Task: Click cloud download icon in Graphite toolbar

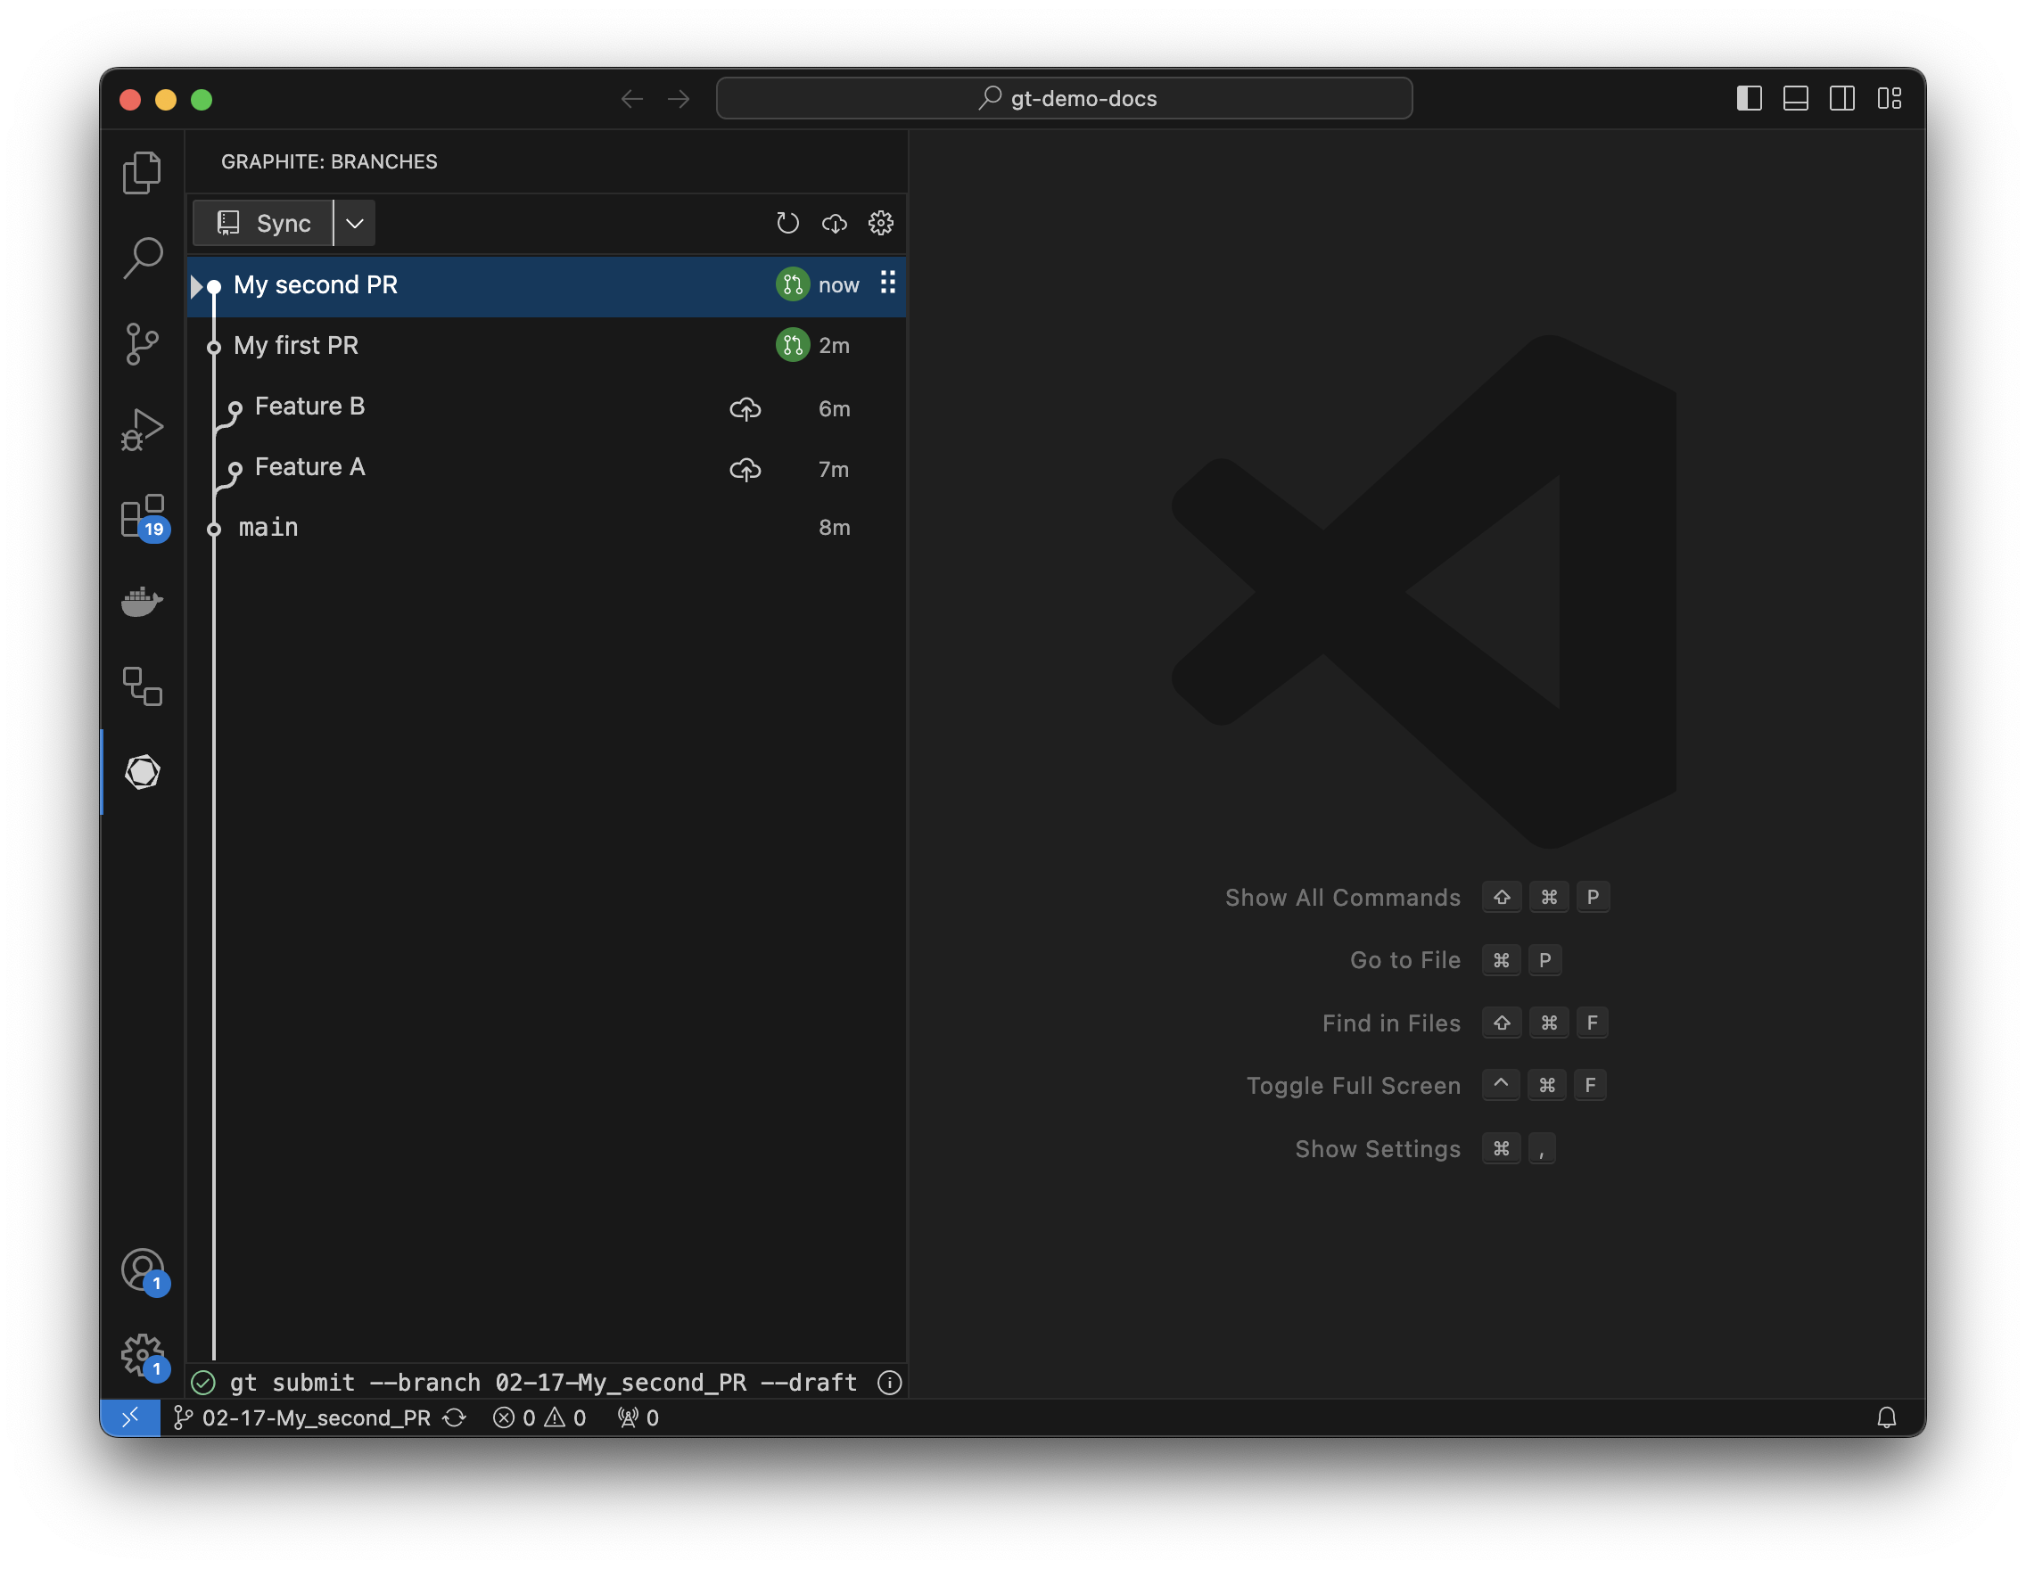Action: coord(834,223)
